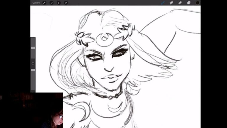The width and height of the screenshot is (227, 128).
Task: Activate the Transform arrow tool
Action: coord(66,3)
